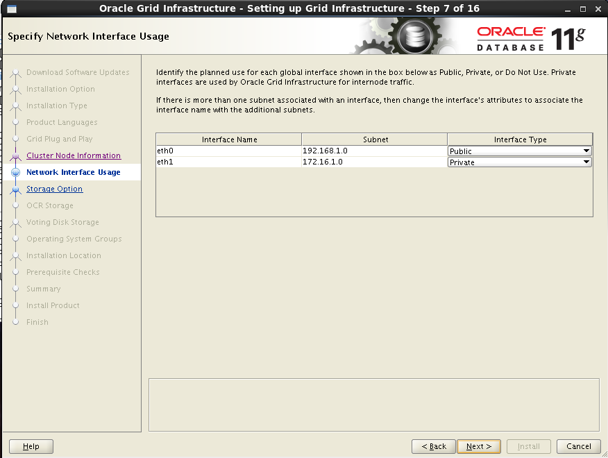608x458 pixels.
Task: Click the OCR Storage step
Action: click(50, 205)
